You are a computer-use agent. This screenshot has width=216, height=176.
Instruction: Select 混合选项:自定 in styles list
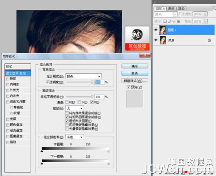point(18,73)
